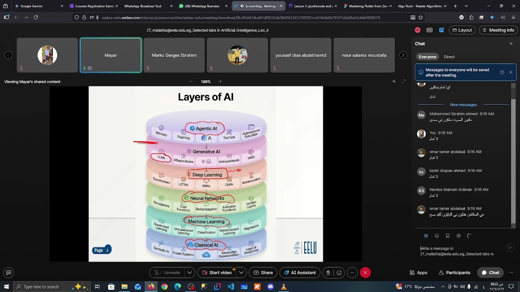Screen dimensions: 520x292
Task: Click the red recording indicator icon
Action: (418, 30)
